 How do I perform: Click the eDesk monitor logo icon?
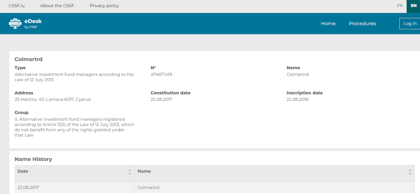pos(15,24)
